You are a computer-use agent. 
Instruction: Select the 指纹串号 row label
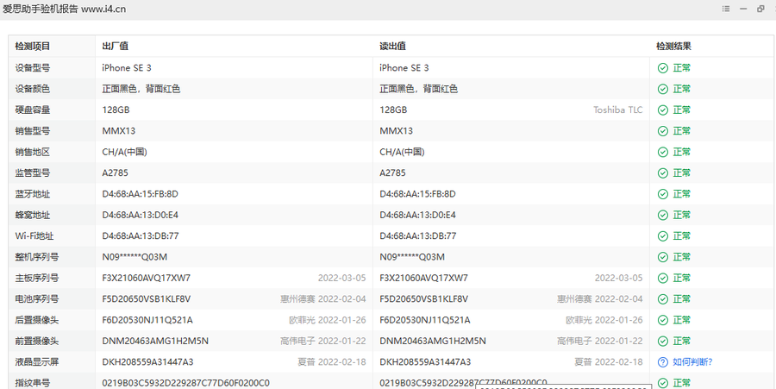coord(32,383)
